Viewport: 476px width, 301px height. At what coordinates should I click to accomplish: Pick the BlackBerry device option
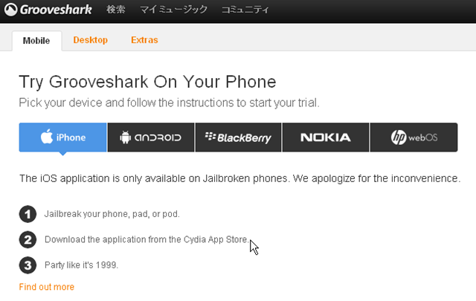238,137
